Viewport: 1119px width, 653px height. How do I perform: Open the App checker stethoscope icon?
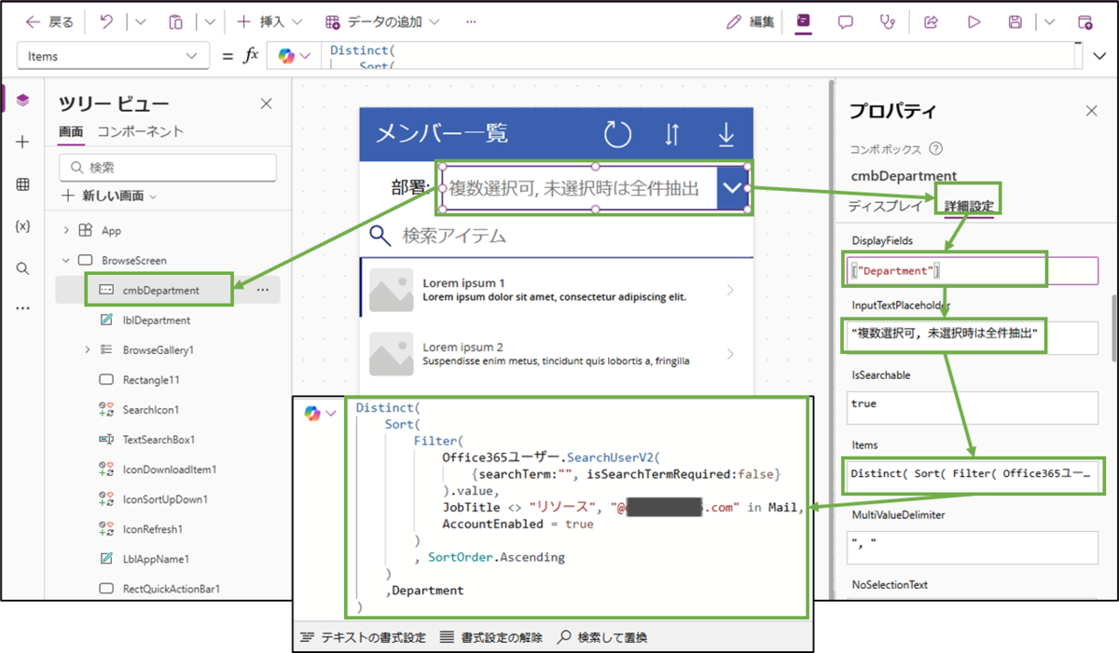point(888,21)
